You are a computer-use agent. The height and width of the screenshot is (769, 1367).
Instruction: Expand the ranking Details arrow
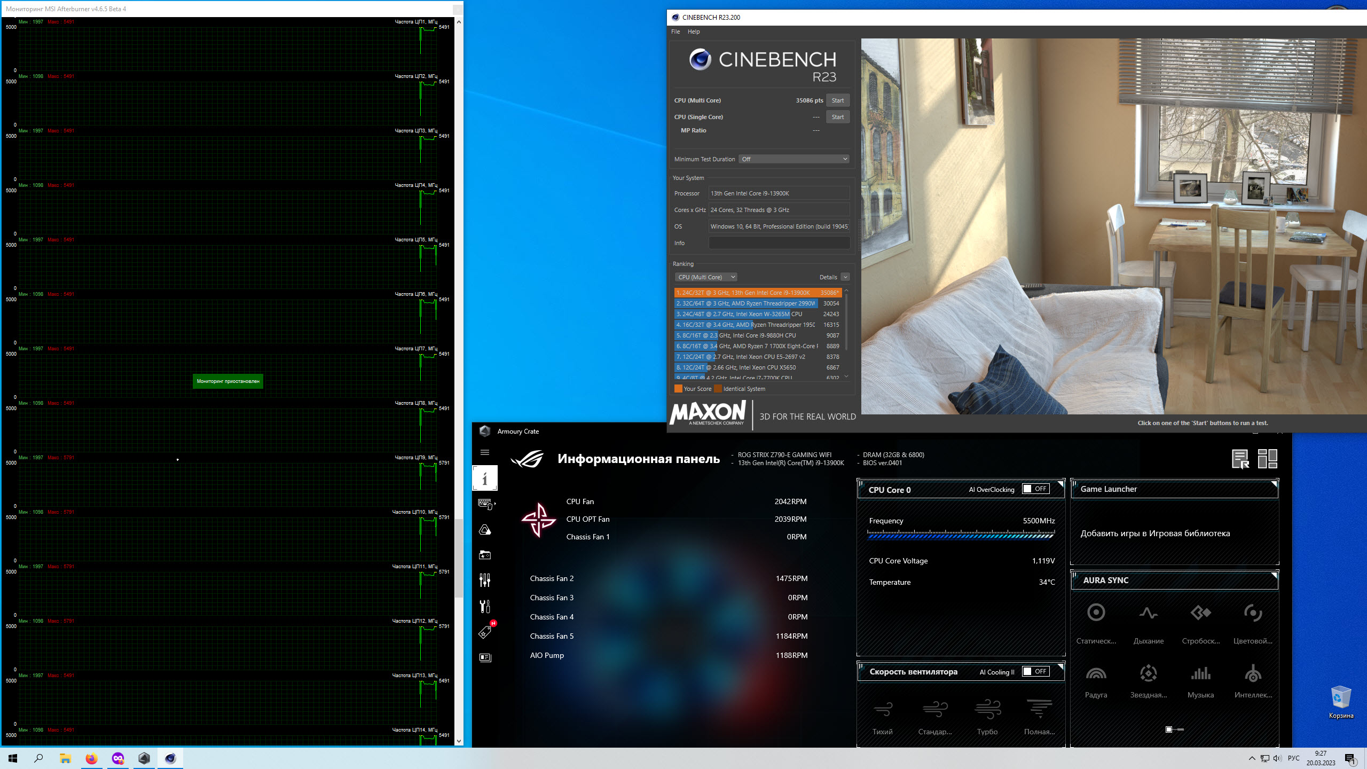(845, 277)
